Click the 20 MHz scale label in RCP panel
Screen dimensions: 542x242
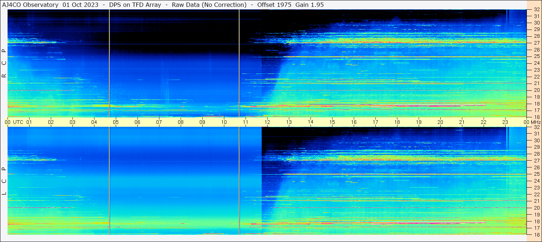click(x=536, y=90)
